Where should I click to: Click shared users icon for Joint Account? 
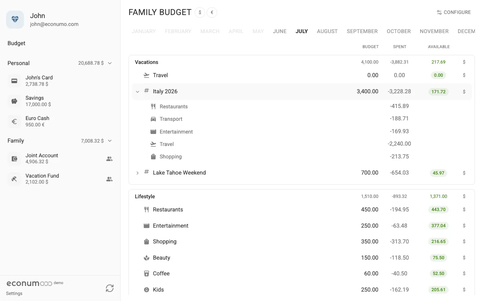(x=109, y=159)
